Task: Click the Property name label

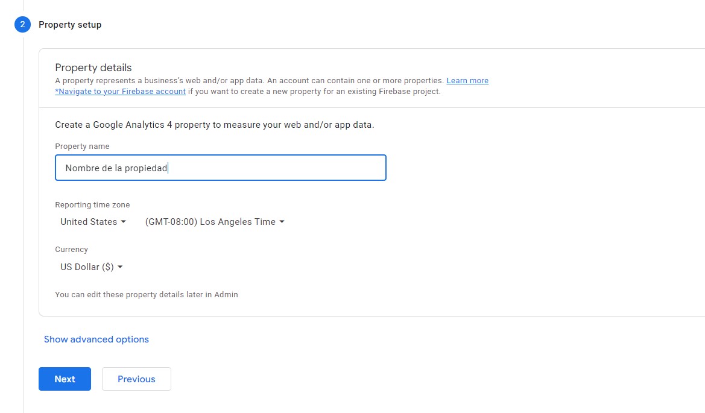Action: tap(82, 147)
